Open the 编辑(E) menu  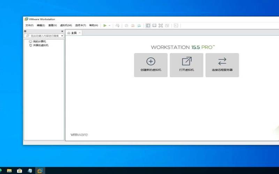(41, 25)
